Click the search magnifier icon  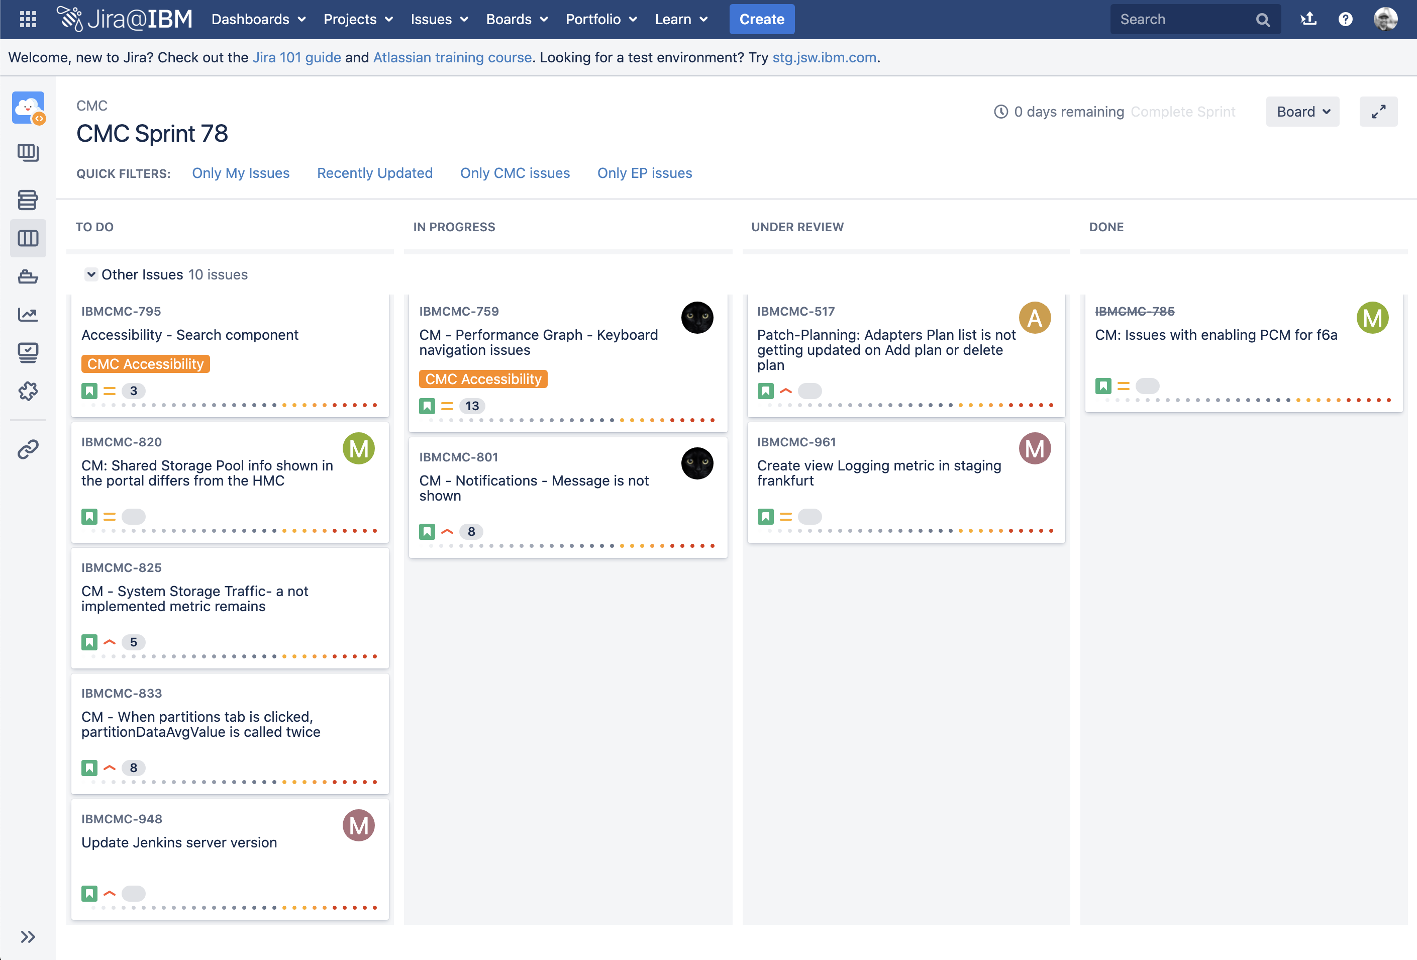coord(1263,19)
